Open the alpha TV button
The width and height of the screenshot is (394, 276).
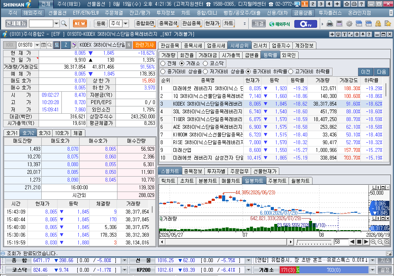[306, 24]
